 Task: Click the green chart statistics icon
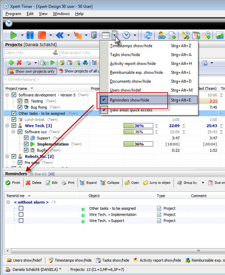219,35
